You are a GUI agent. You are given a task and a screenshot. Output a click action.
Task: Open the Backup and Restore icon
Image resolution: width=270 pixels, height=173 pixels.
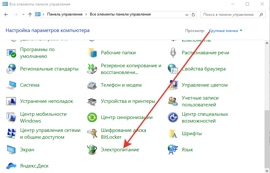pos(92,69)
